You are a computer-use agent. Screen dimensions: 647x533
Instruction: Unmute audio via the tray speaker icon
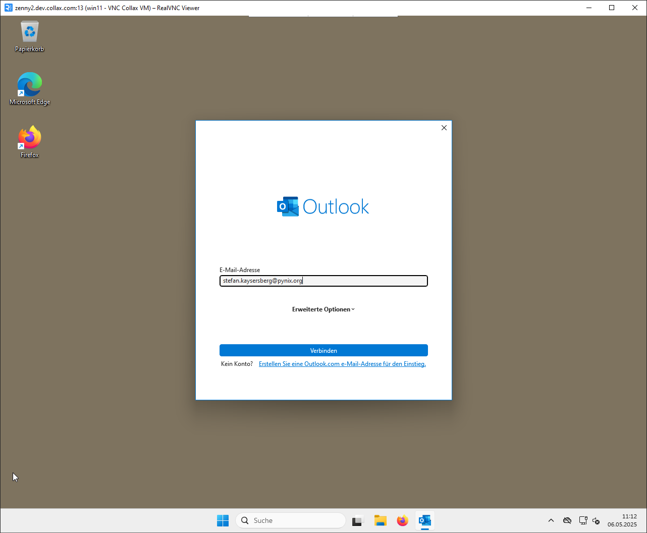tap(596, 520)
